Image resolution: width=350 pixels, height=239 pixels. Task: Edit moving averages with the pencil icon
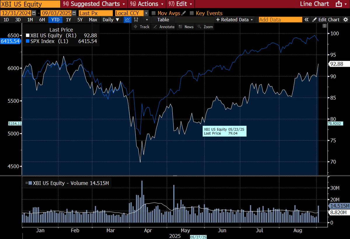coord(183,13)
